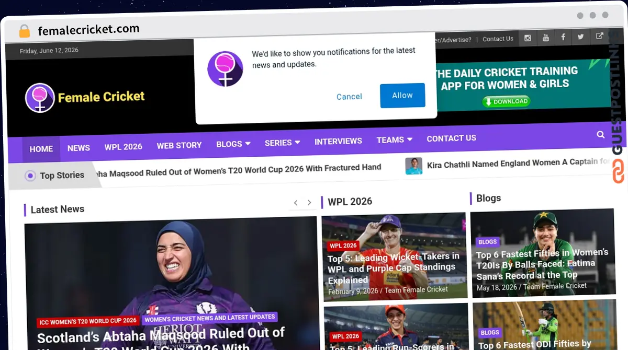Open the Interviews menu item
Viewport: 628px width, 350px height.
click(x=338, y=141)
